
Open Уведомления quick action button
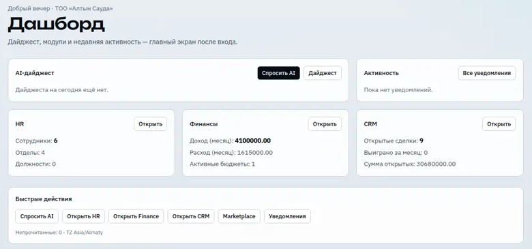(x=287, y=216)
